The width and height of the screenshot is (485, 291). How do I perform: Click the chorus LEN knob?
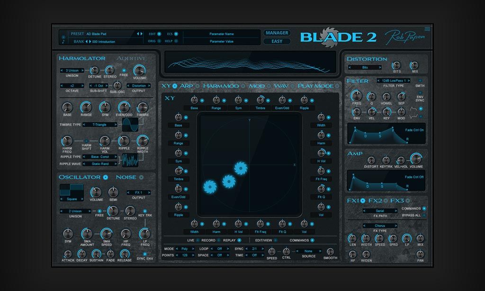[x=352, y=238]
